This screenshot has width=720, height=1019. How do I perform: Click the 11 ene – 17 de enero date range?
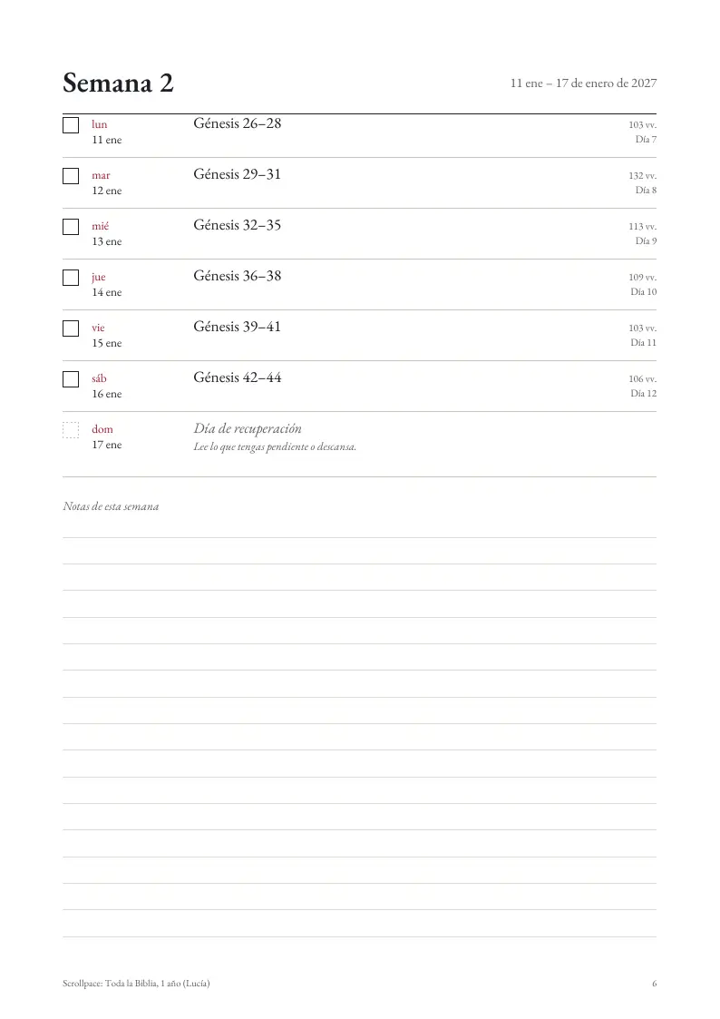[583, 83]
